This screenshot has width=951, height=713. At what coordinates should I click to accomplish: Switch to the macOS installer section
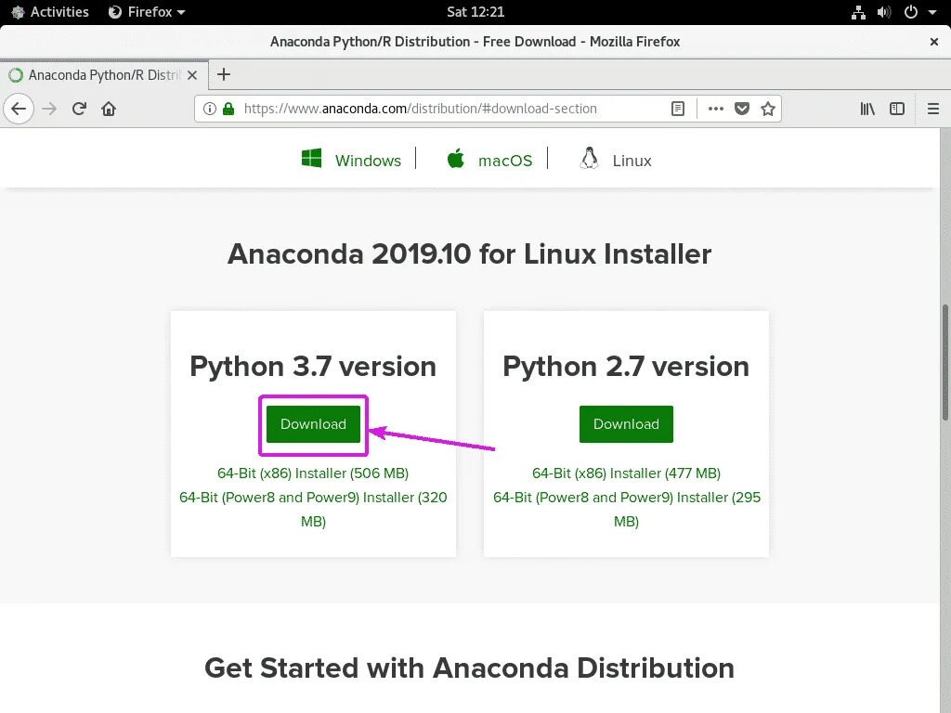click(x=505, y=161)
